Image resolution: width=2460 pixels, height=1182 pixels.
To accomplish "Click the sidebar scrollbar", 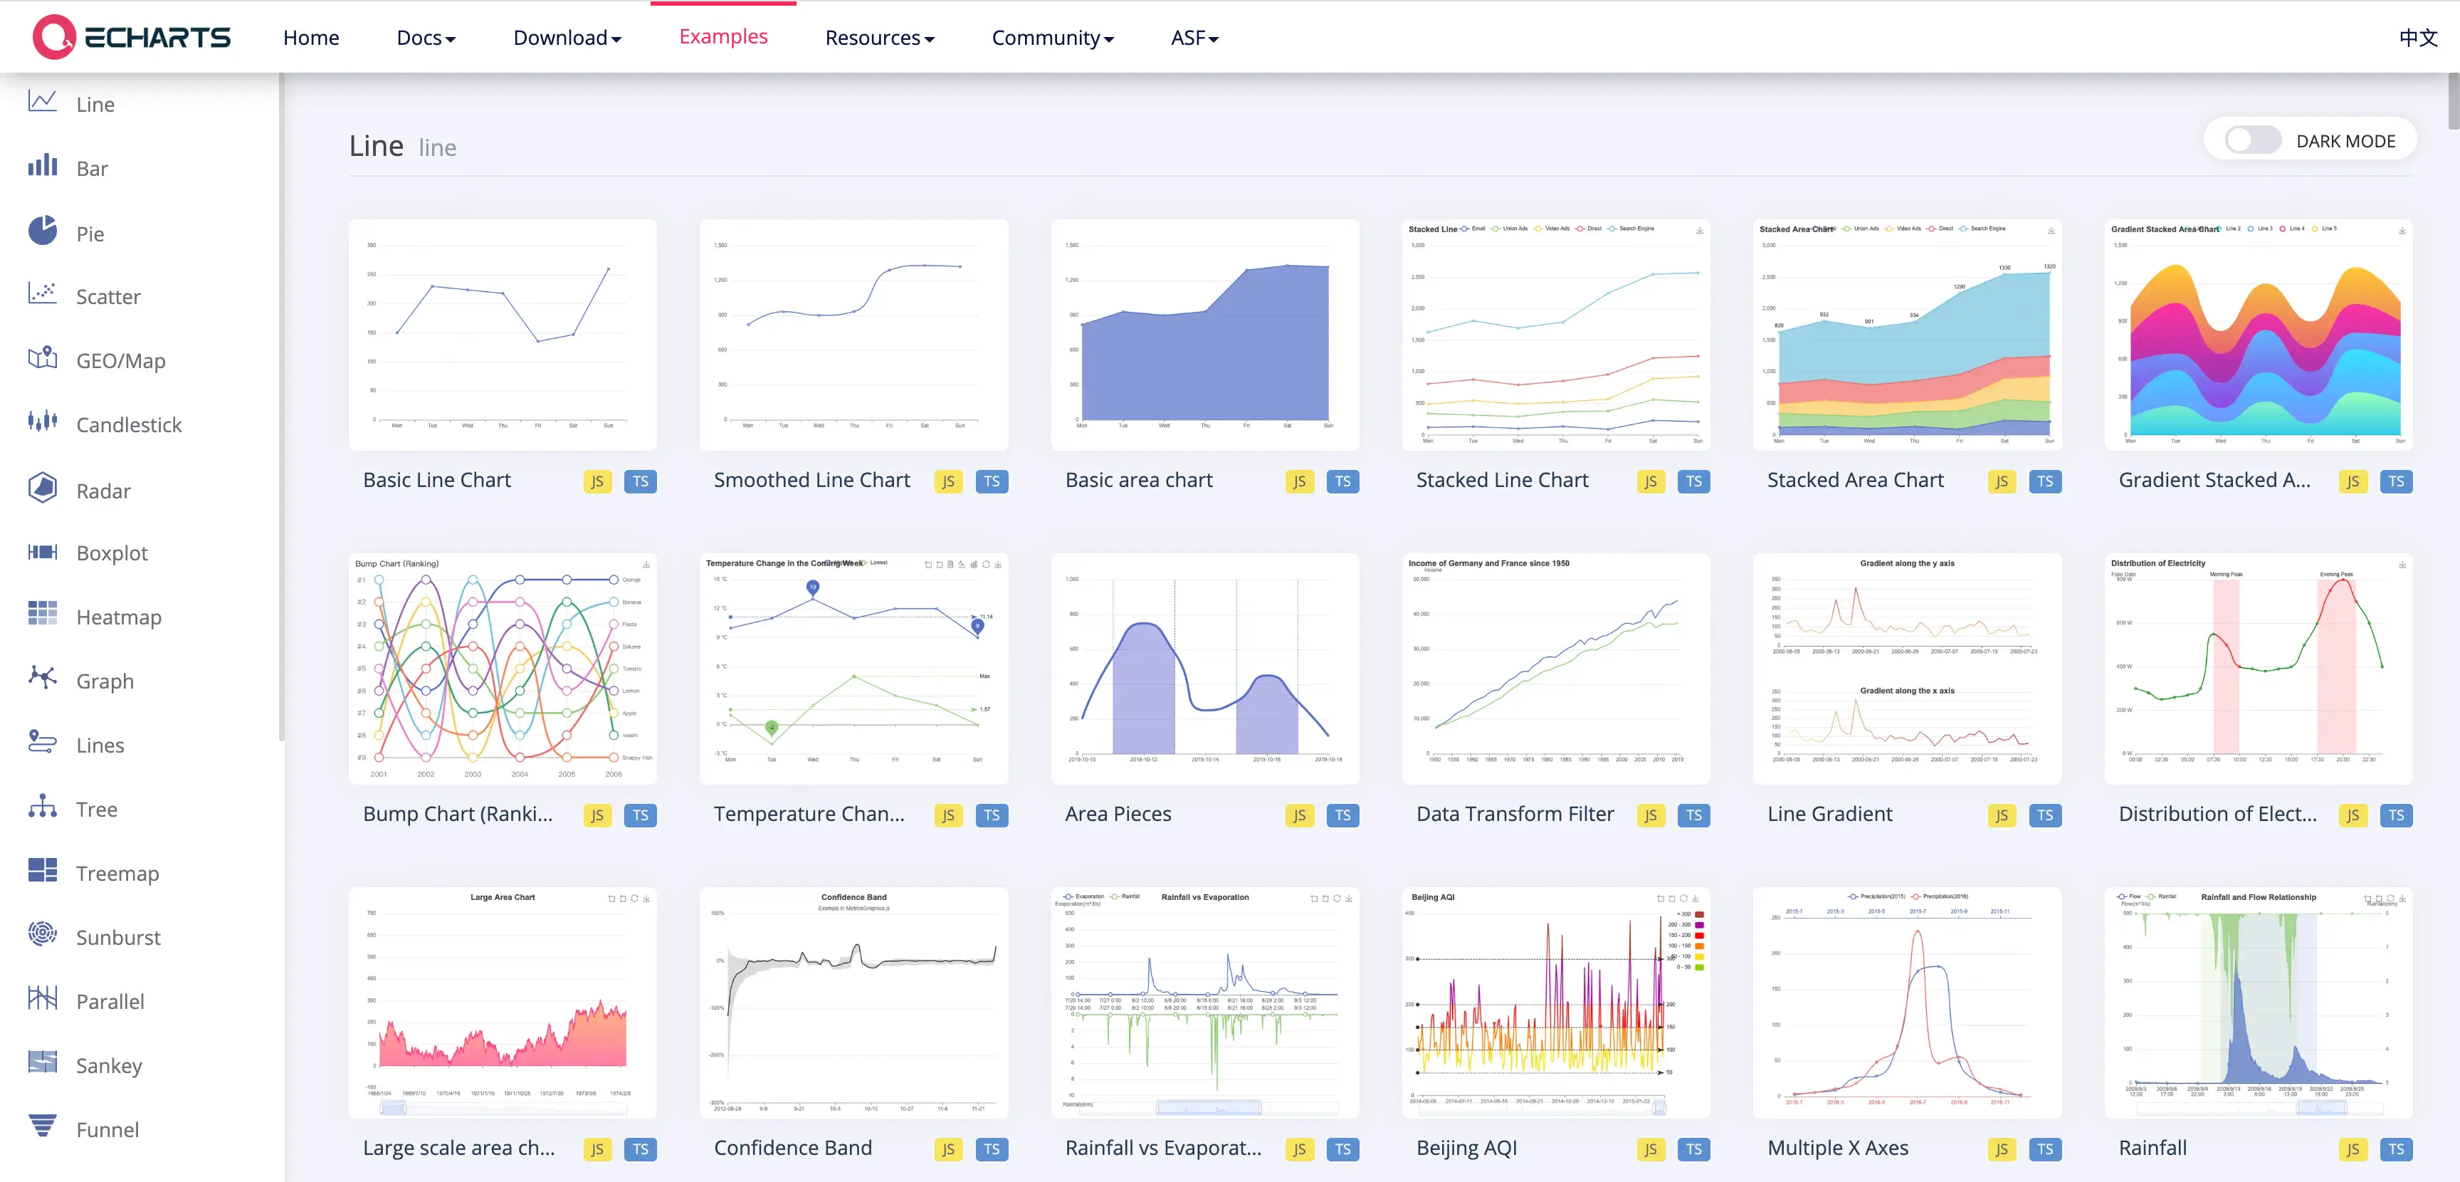I will point(280,406).
